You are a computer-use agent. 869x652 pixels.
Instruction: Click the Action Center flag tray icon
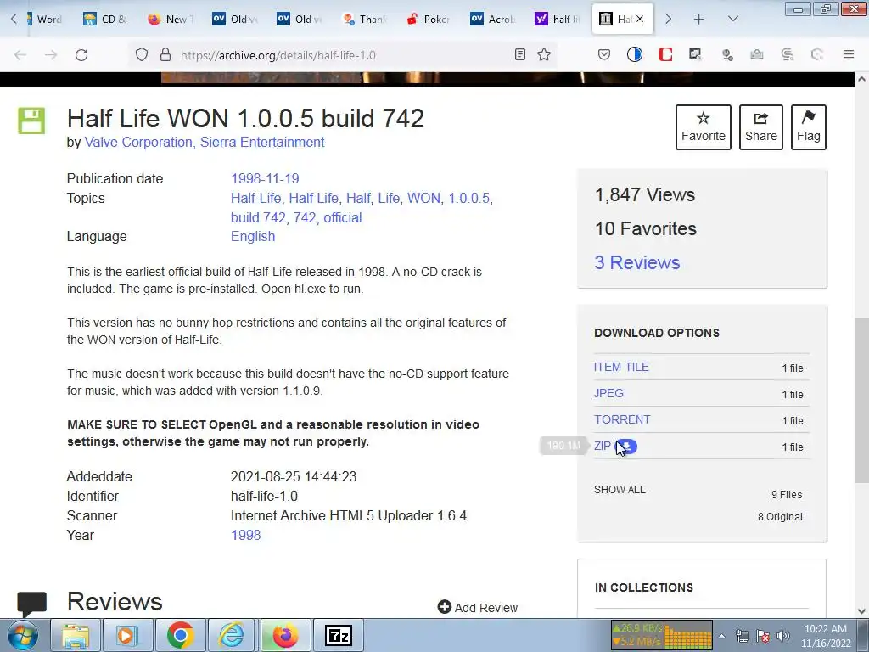coord(763,636)
